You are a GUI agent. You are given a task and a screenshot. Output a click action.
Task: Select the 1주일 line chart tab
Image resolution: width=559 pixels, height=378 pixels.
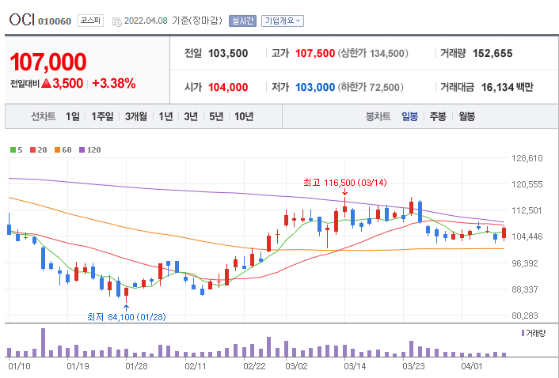point(102,116)
